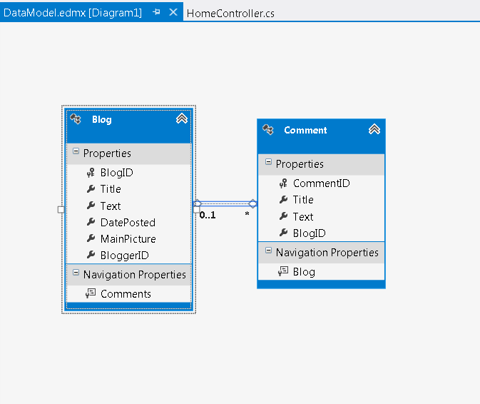Click wrench icon beside Comment's Title
This screenshot has width=480, height=404.
click(283, 199)
